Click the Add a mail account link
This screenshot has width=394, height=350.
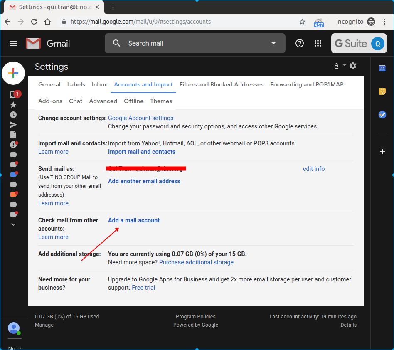coord(134,220)
